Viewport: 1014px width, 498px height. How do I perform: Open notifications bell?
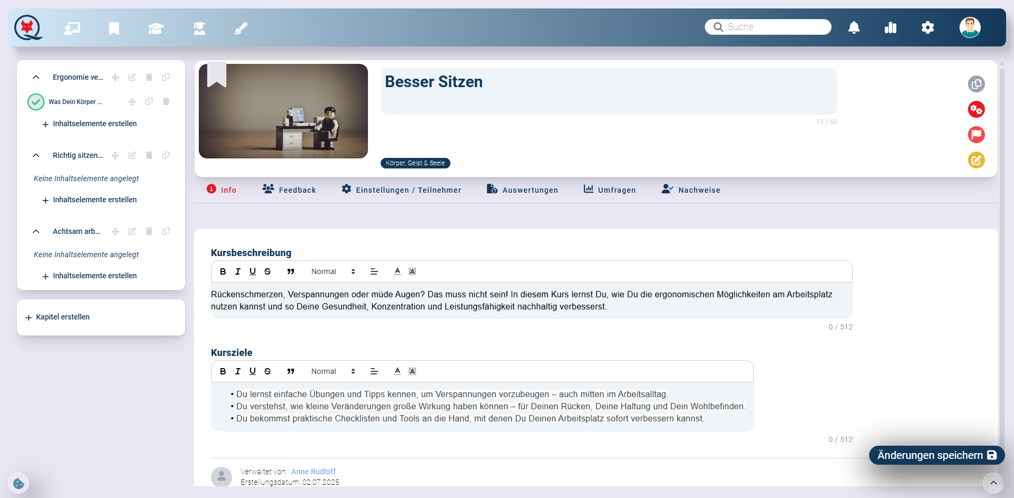[x=854, y=27]
